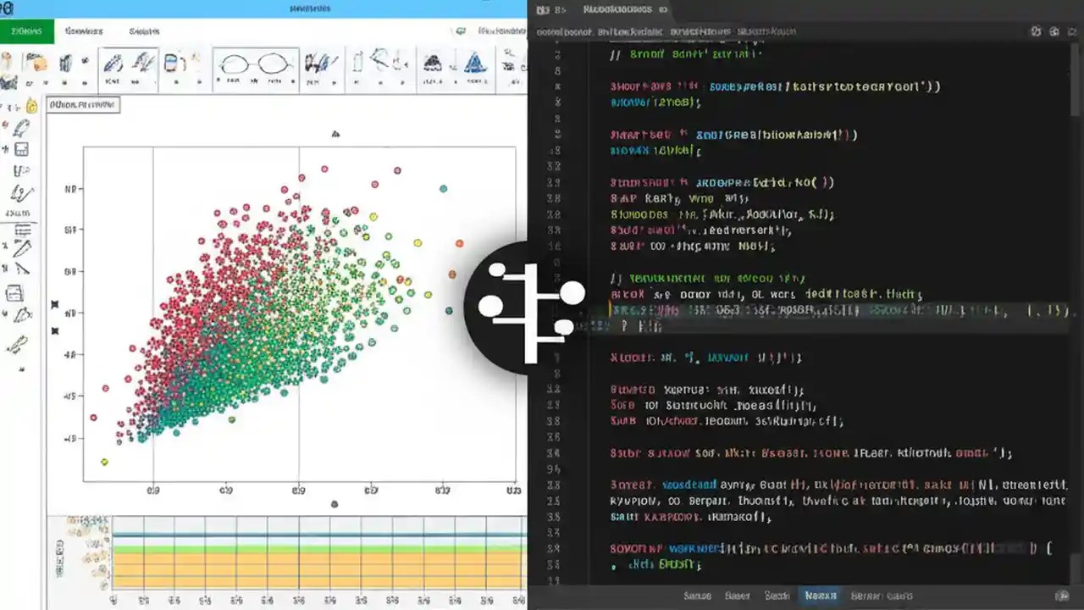Switch to the green leftmost ribbon tab
The image size is (1084, 610).
coord(26,30)
